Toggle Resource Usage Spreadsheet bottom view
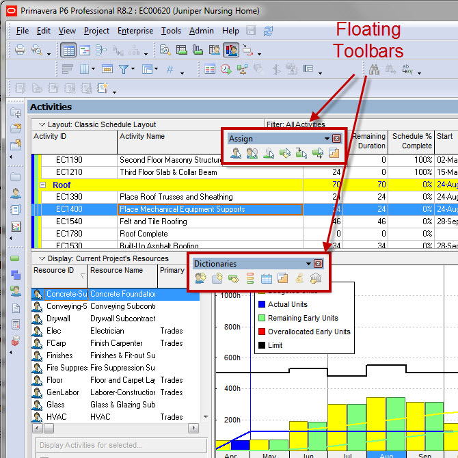458x458 pixels. 215,50
